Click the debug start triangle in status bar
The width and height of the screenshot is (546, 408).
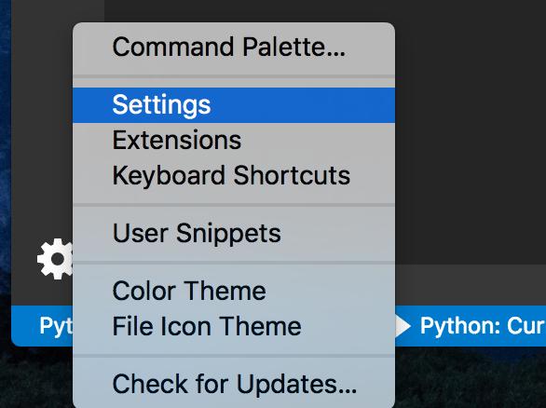tap(403, 326)
